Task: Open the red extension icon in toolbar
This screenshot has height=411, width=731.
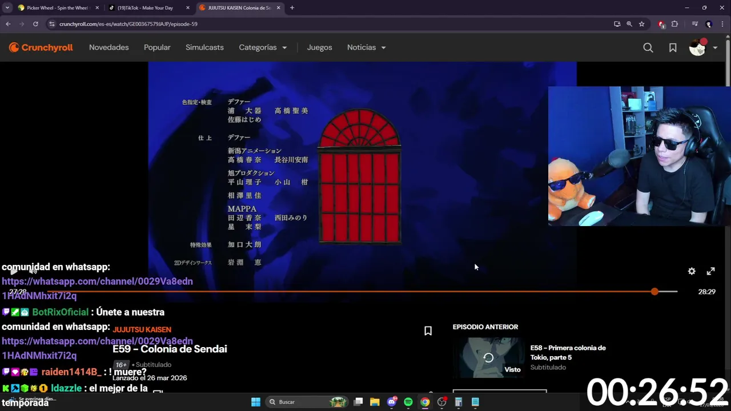Action: 661,24
